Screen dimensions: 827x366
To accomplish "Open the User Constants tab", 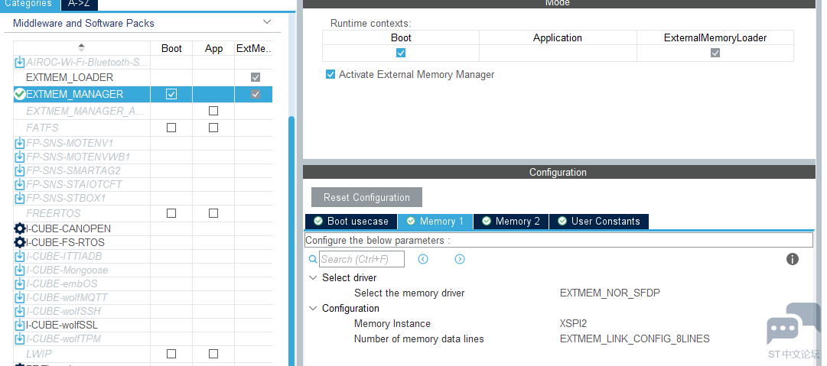I will 598,222.
